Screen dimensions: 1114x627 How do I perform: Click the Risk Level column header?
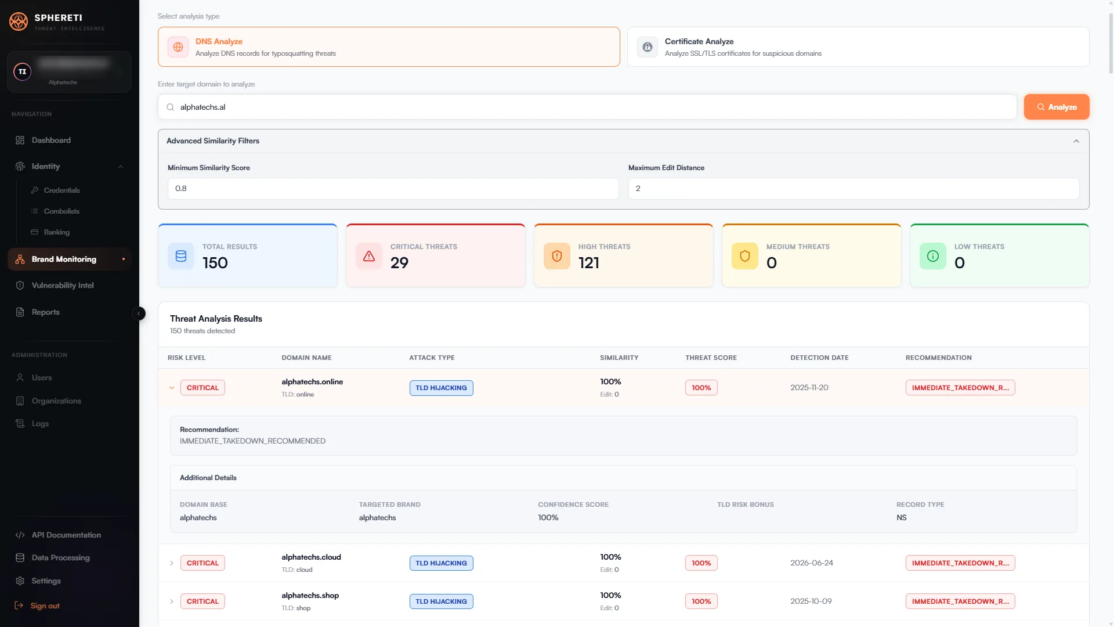pyautogui.click(x=186, y=358)
